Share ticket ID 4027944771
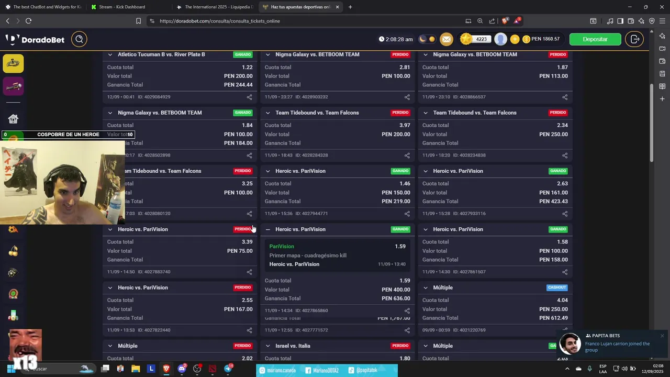 (407, 214)
